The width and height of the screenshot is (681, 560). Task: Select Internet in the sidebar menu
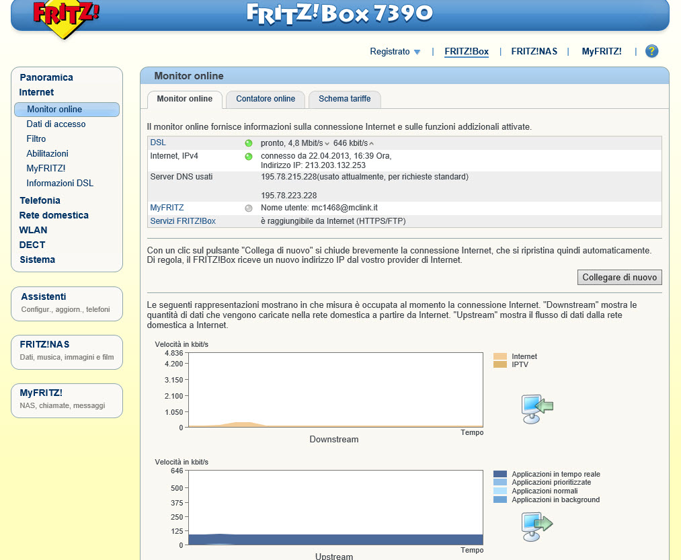[36, 92]
